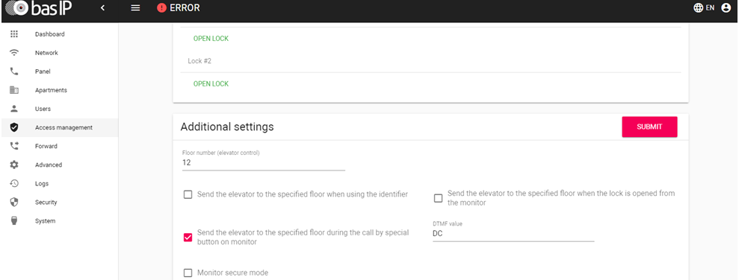Click the Panel phone icon
This screenshot has width=739, height=280.
coord(14,71)
